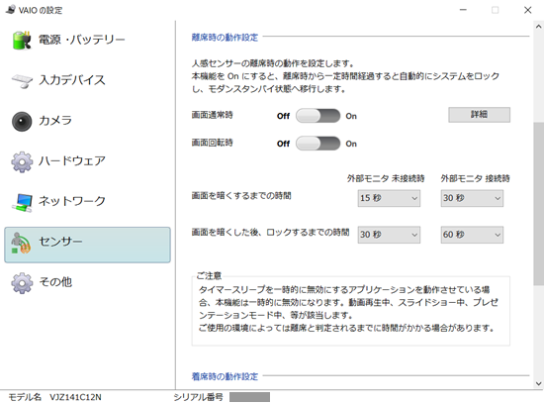Image resolution: width=544 pixels, height=404 pixels.
Task: Click the power and battery plug icon
Action: click(x=22, y=40)
